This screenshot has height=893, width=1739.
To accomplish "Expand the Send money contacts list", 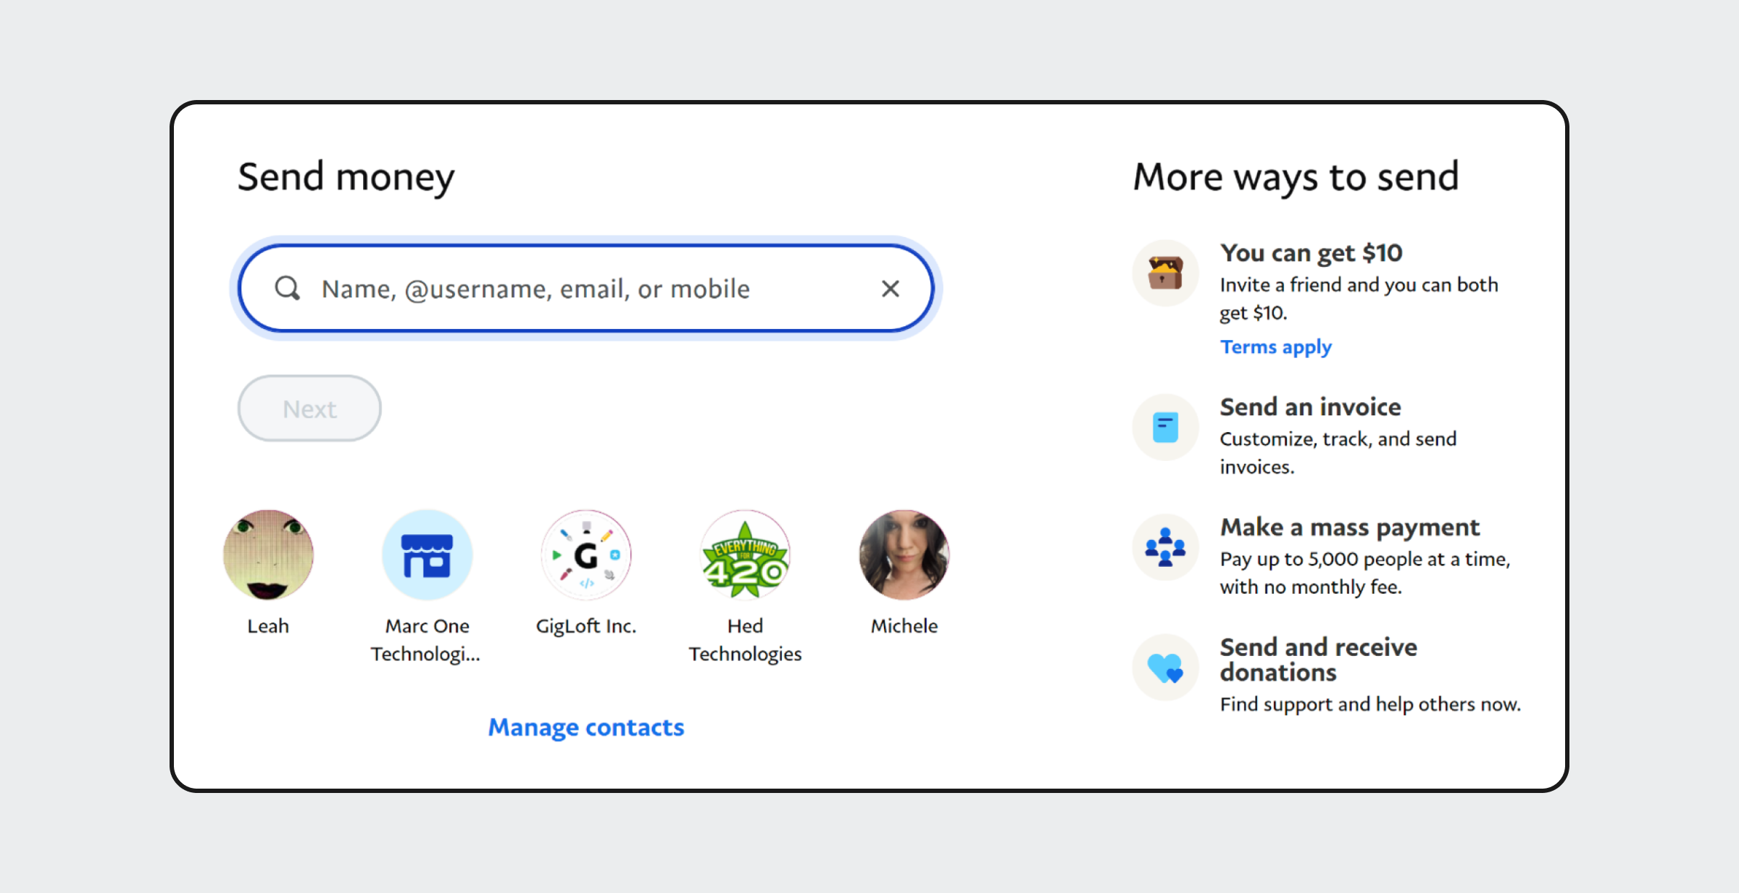I will pos(586,726).
